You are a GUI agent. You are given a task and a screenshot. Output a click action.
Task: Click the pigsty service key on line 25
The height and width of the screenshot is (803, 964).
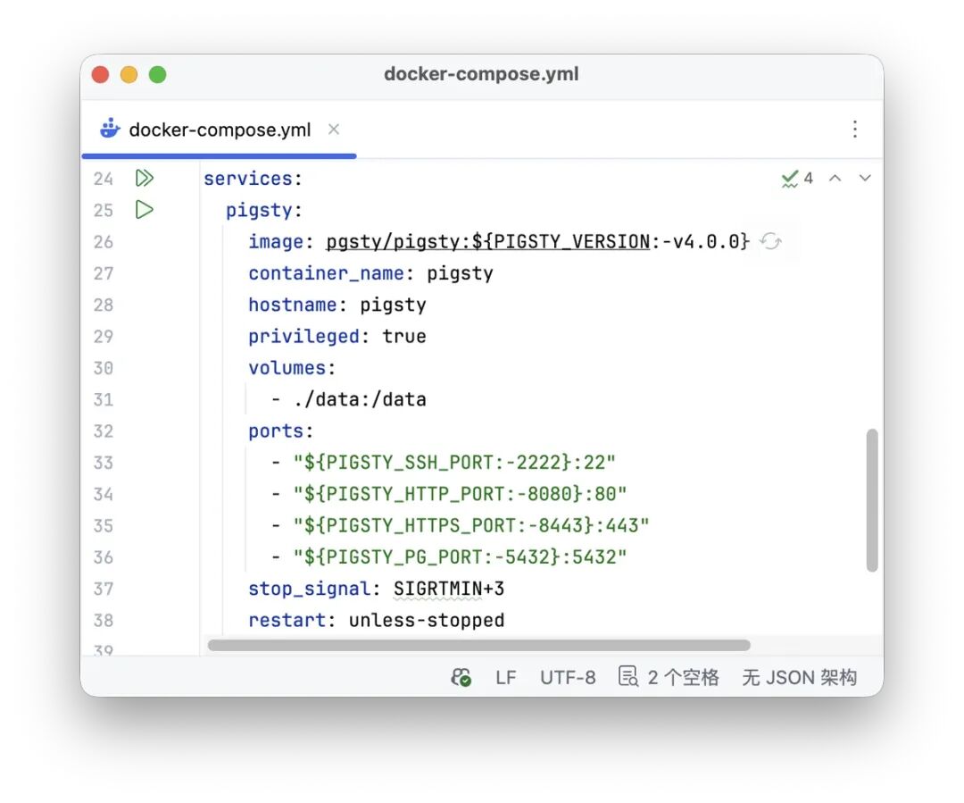click(259, 211)
